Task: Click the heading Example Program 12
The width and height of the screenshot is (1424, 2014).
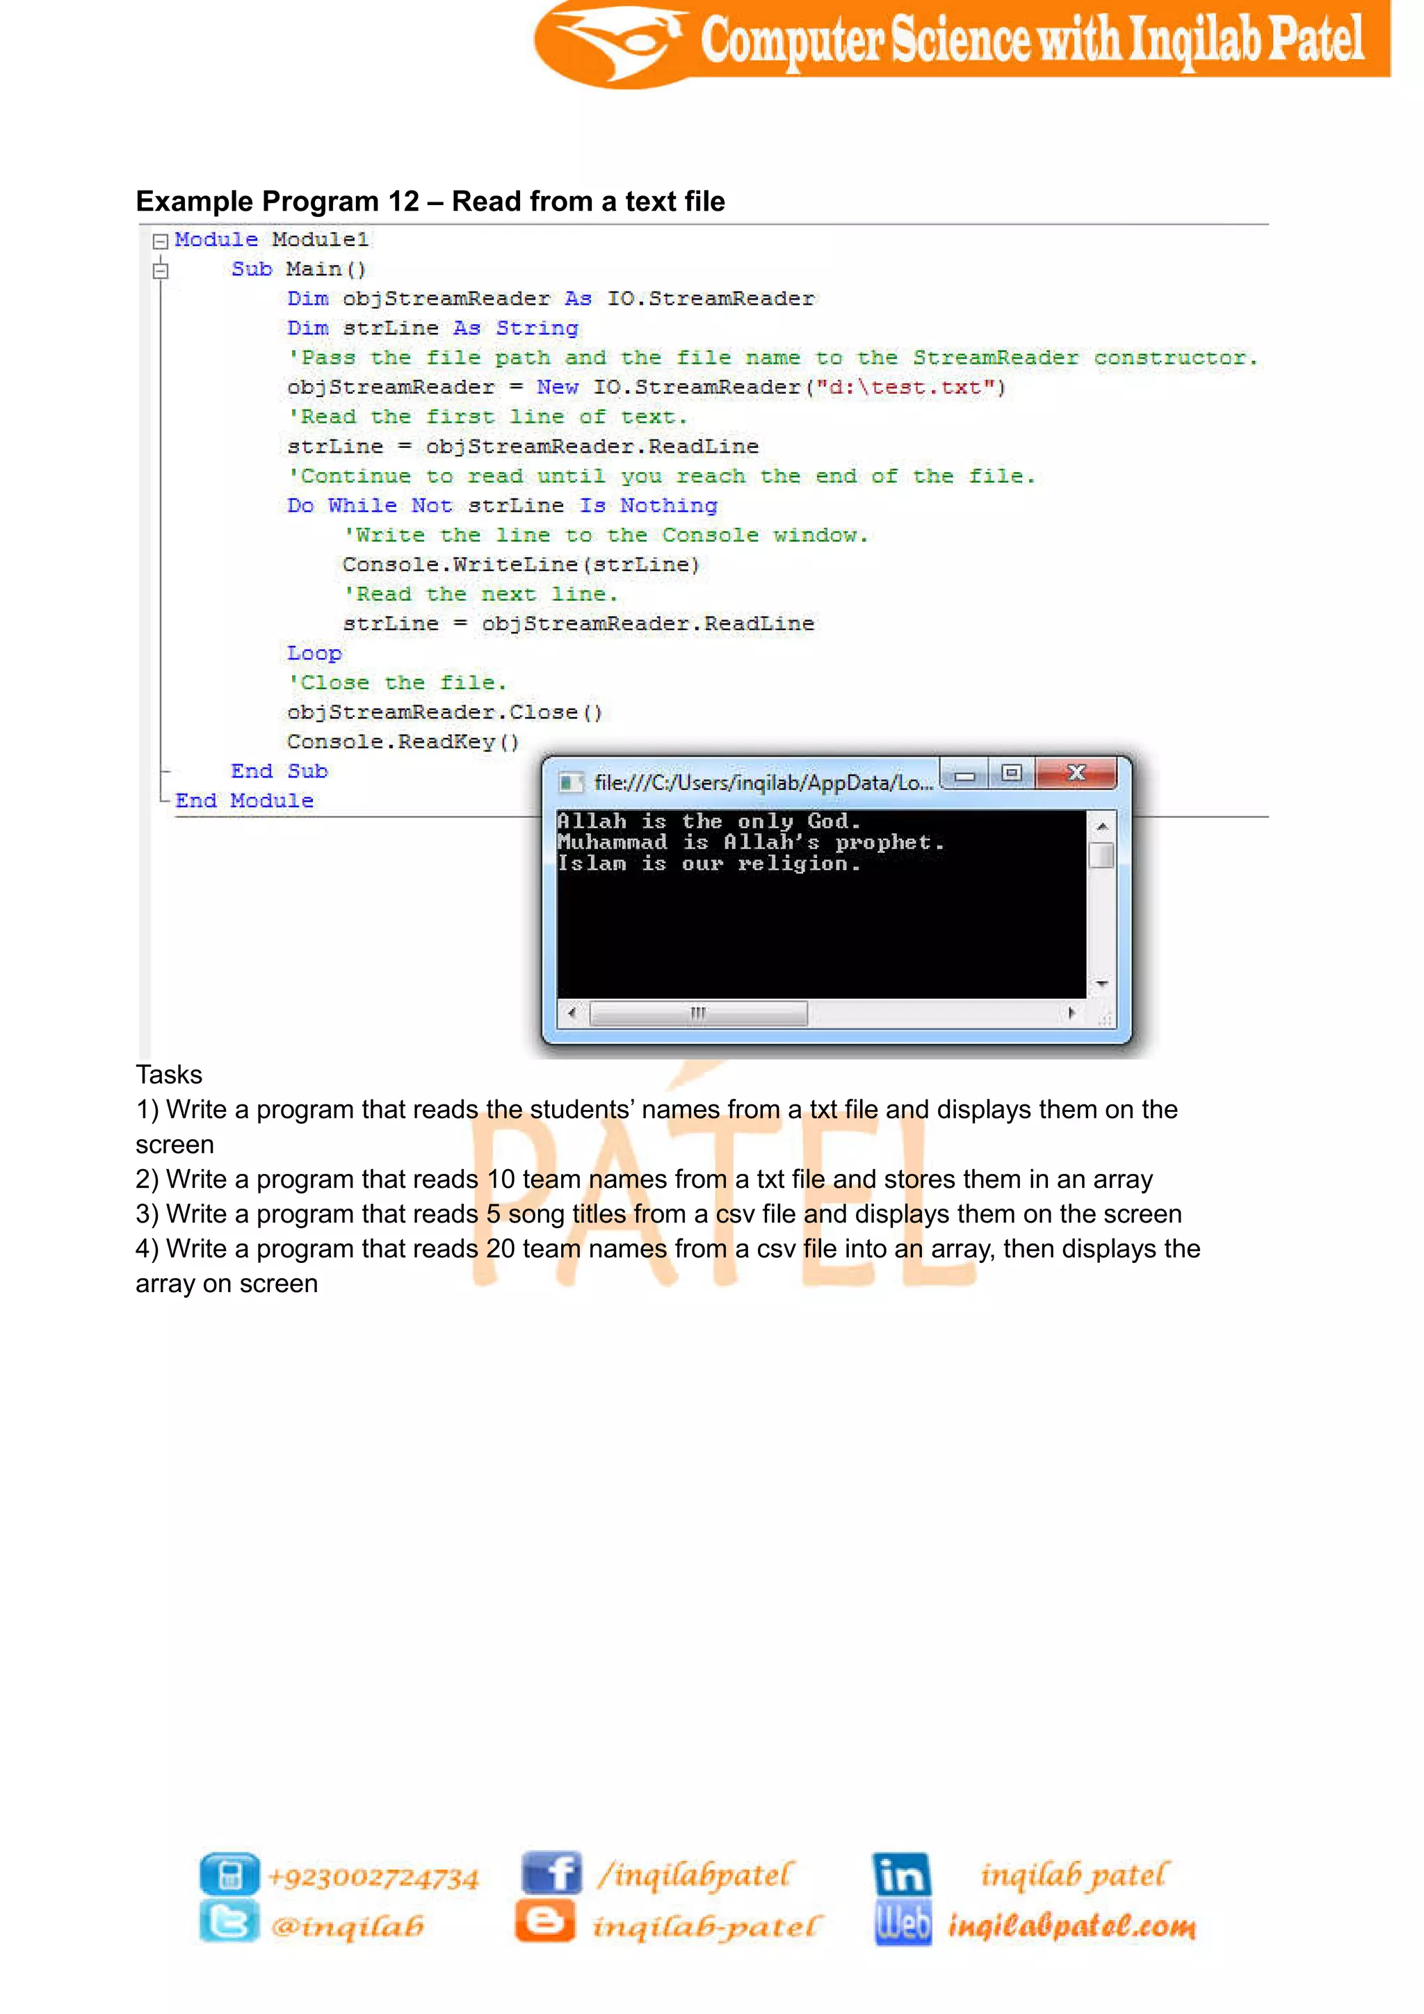Action: click(x=430, y=201)
